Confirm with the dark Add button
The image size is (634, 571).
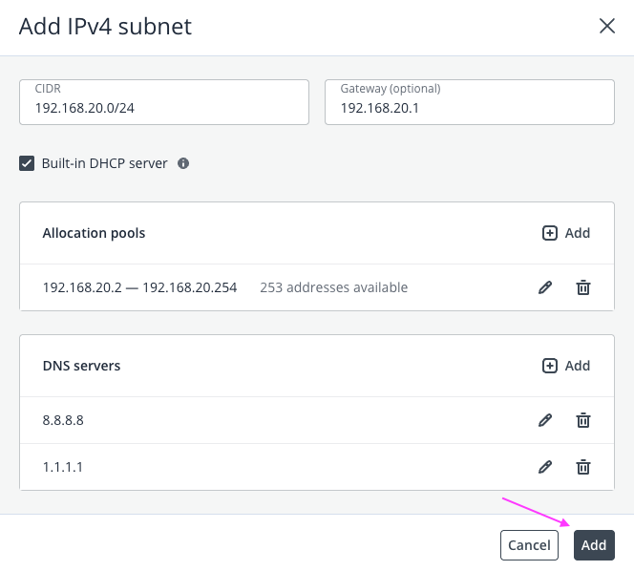pyautogui.click(x=594, y=545)
